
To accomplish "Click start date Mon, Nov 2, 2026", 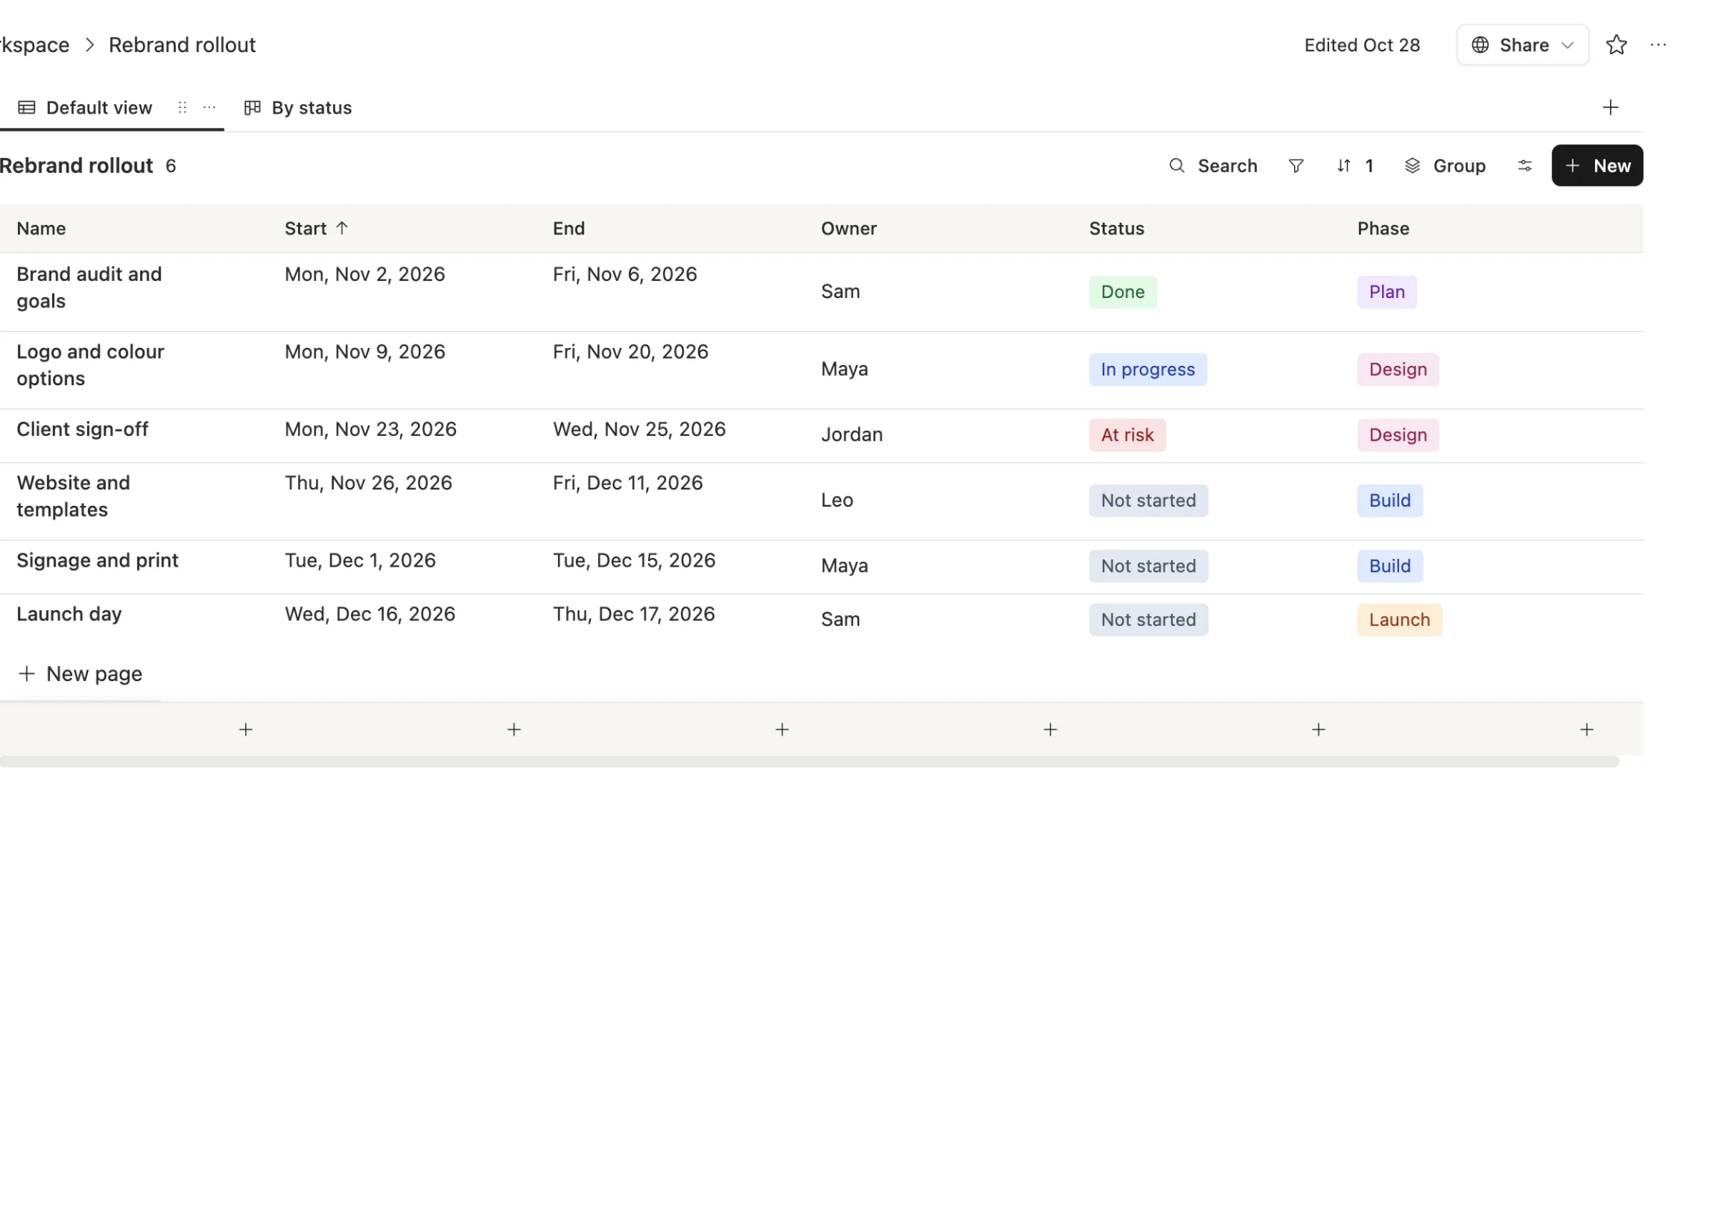I will (365, 274).
